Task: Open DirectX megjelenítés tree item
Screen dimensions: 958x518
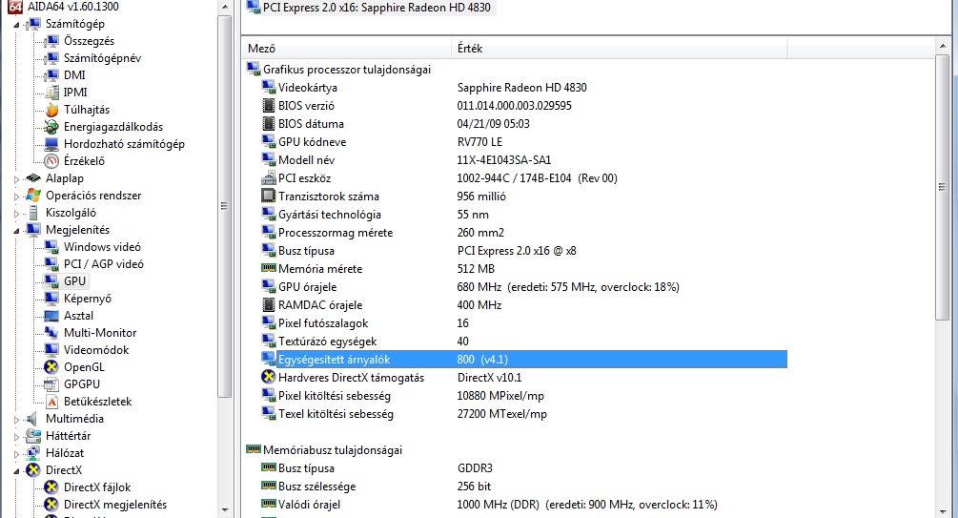Action: coord(114,505)
